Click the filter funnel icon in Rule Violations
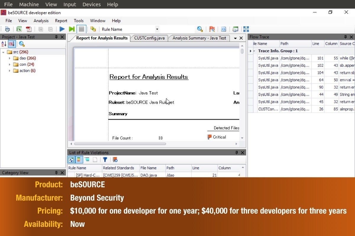355x236 pixels. pyautogui.click(x=105, y=160)
